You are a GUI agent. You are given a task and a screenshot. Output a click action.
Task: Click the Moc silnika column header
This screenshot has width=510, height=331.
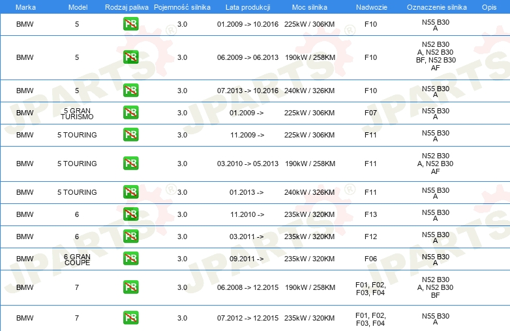pos(310,7)
